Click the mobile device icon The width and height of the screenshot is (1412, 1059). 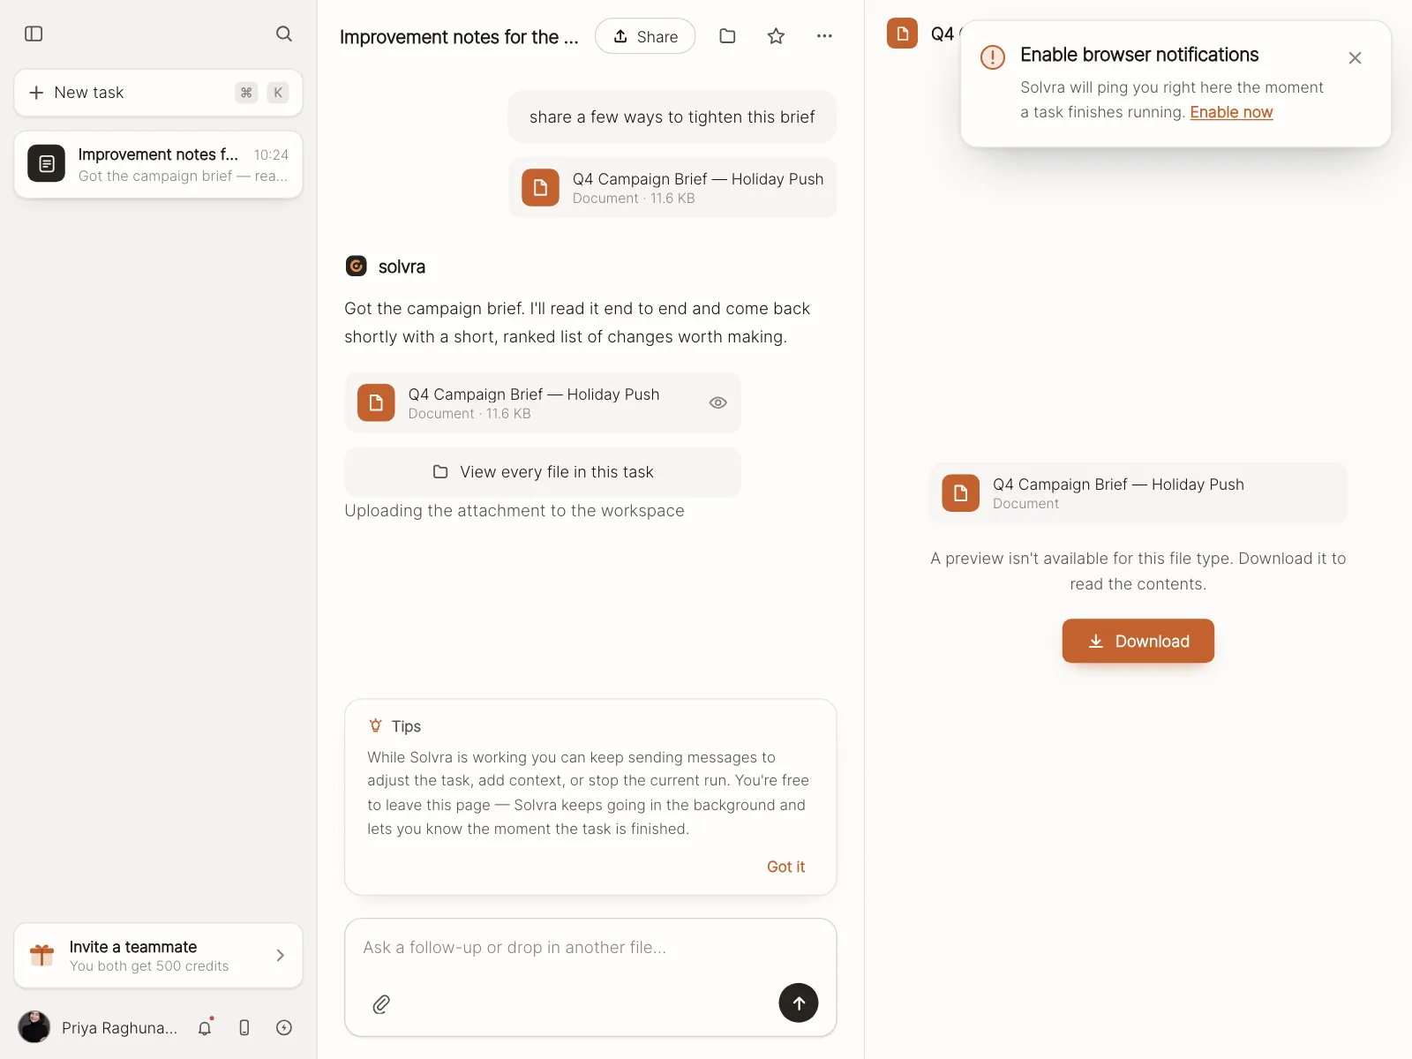click(x=244, y=1027)
